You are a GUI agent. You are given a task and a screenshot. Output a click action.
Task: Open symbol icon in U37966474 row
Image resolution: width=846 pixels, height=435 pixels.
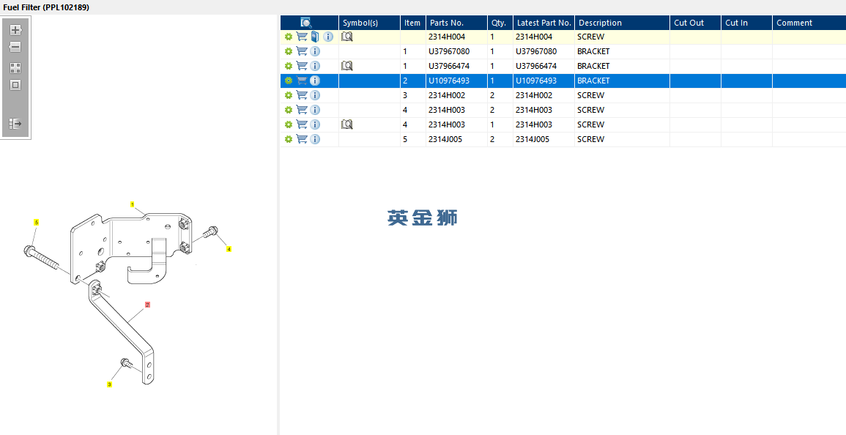pos(347,66)
